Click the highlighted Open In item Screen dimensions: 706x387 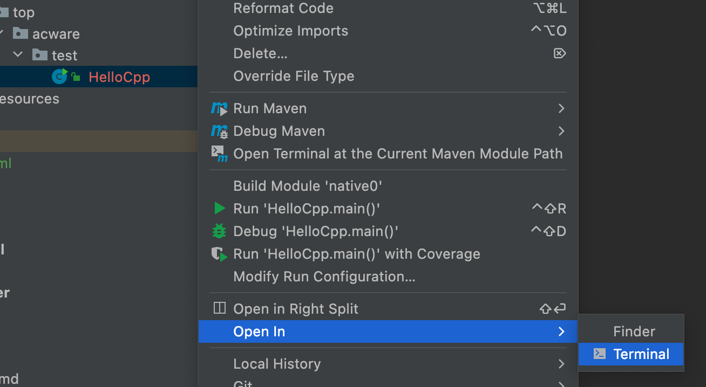(x=388, y=331)
